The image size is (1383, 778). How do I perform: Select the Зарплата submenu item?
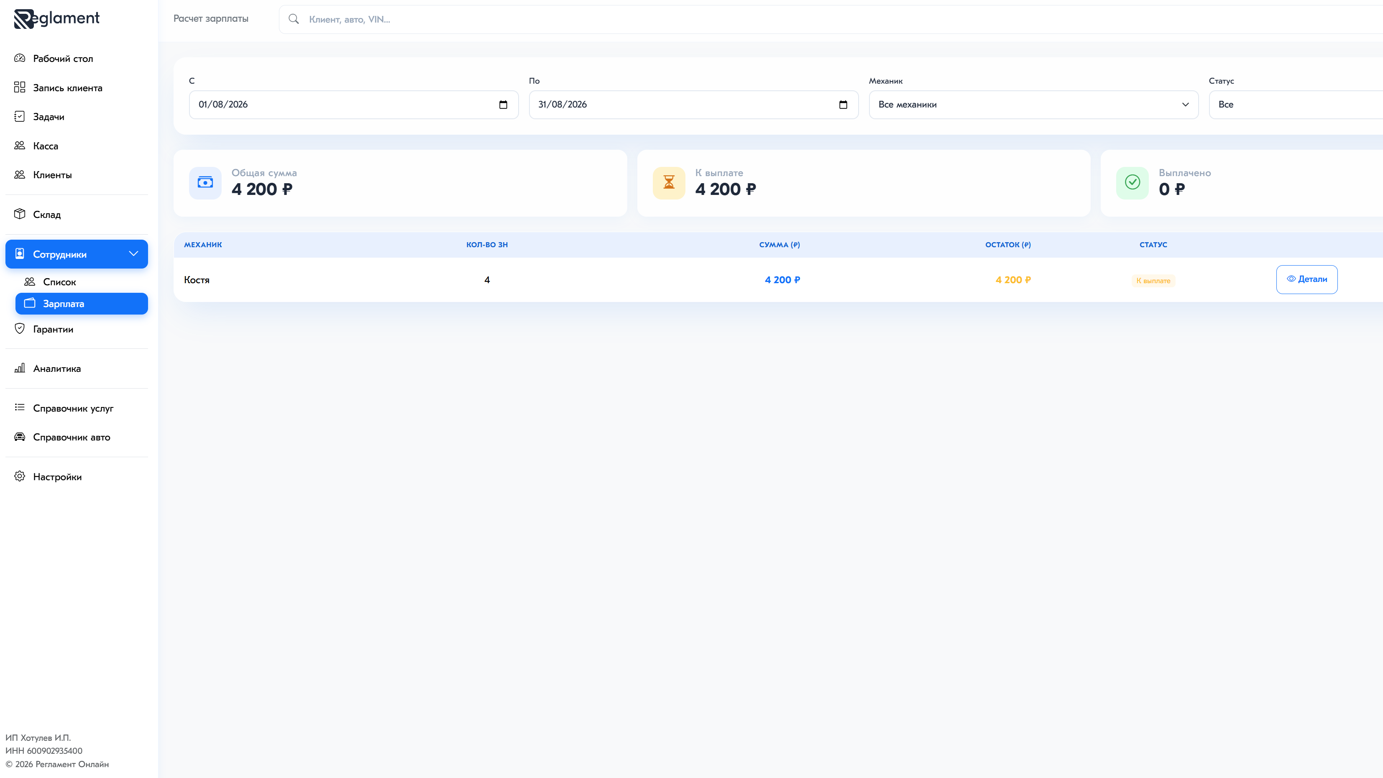(x=82, y=303)
